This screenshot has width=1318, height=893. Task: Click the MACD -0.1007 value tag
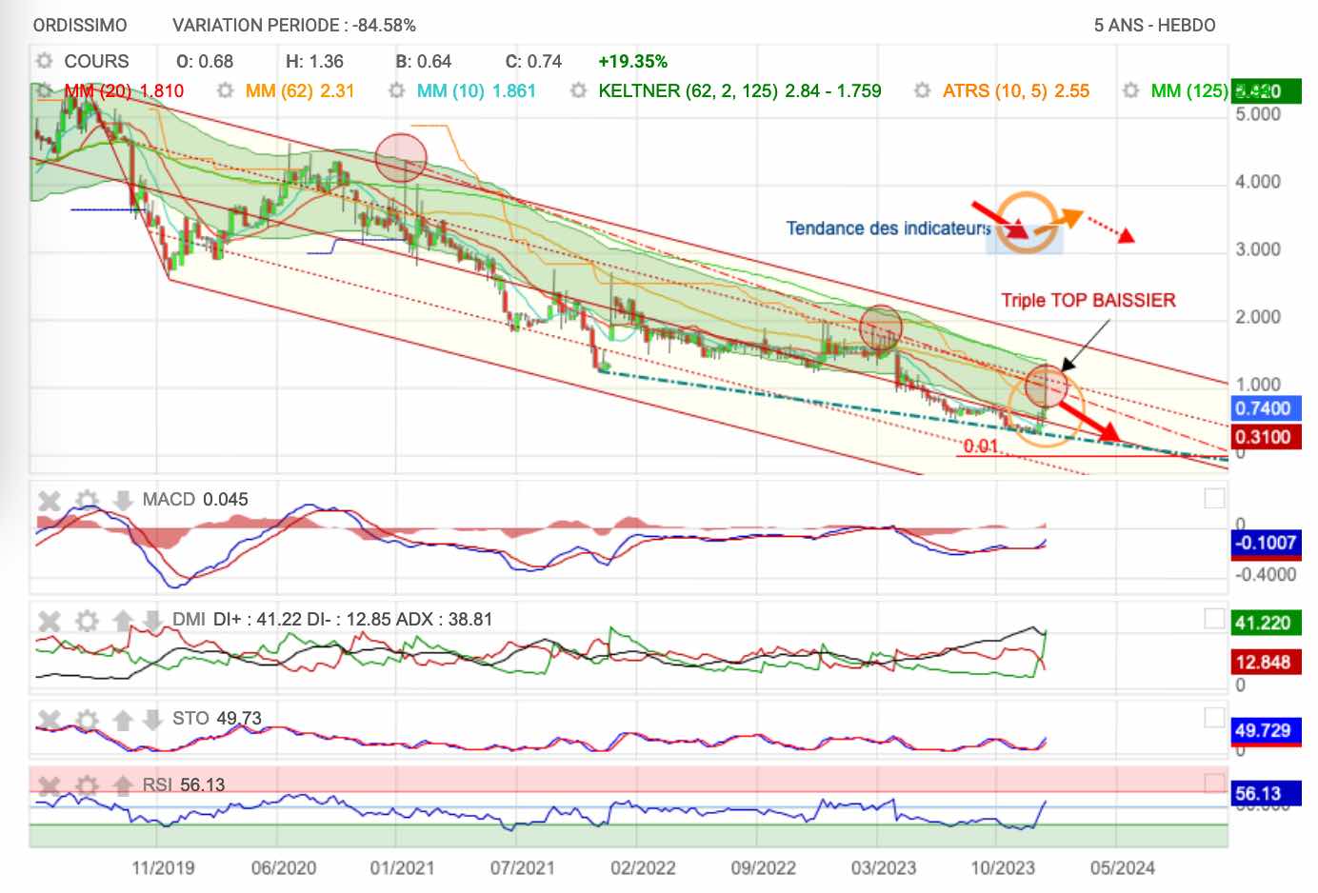tap(1265, 543)
